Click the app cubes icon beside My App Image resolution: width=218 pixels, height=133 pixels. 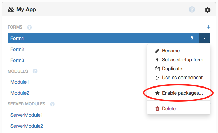point(11,10)
